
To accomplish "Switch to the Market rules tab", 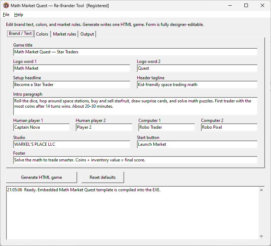I will pos(64,34).
